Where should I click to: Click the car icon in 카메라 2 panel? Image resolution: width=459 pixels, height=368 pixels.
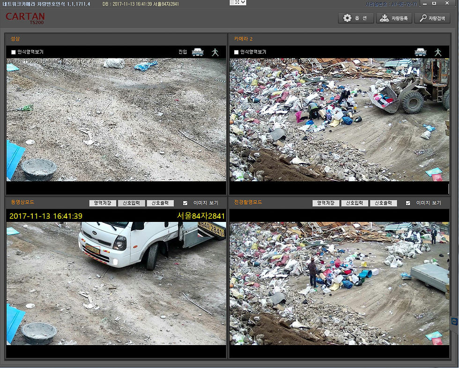tap(421, 52)
